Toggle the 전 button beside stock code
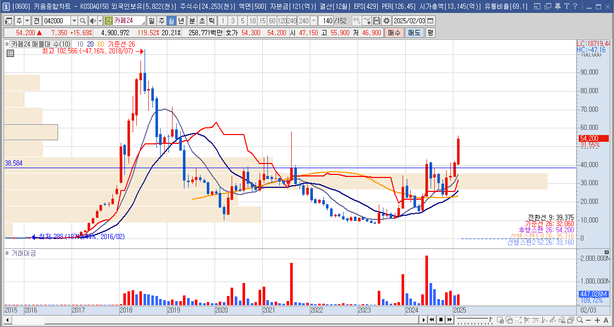 point(36,21)
